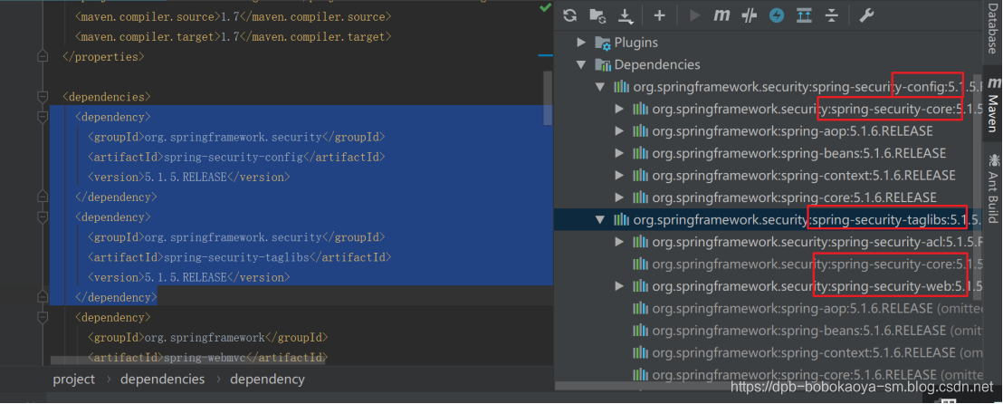Viewport: 1003px width, 404px height.
Task: Click the Collapse All icon in Maven toolbar
Action: 831,16
